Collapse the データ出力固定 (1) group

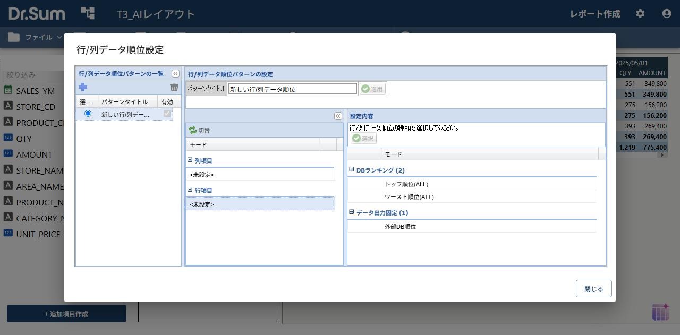[351, 212]
